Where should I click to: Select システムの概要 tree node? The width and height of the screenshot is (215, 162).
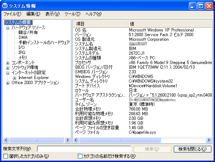(x=18, y=23)
